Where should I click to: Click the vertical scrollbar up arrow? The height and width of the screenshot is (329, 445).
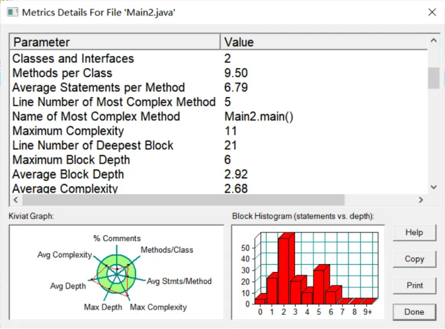433,40
